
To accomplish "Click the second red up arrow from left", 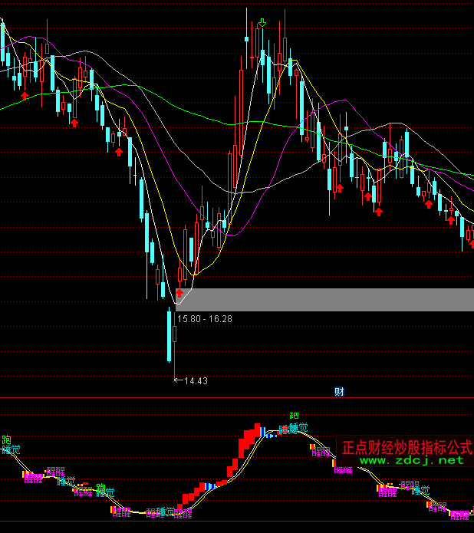I will click(74, 121).
